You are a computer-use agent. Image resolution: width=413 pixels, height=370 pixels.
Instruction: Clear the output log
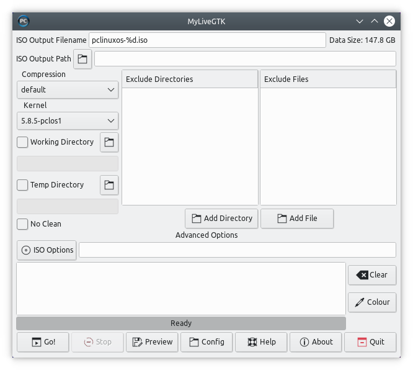pyautogui.click(x=372, y=275)
